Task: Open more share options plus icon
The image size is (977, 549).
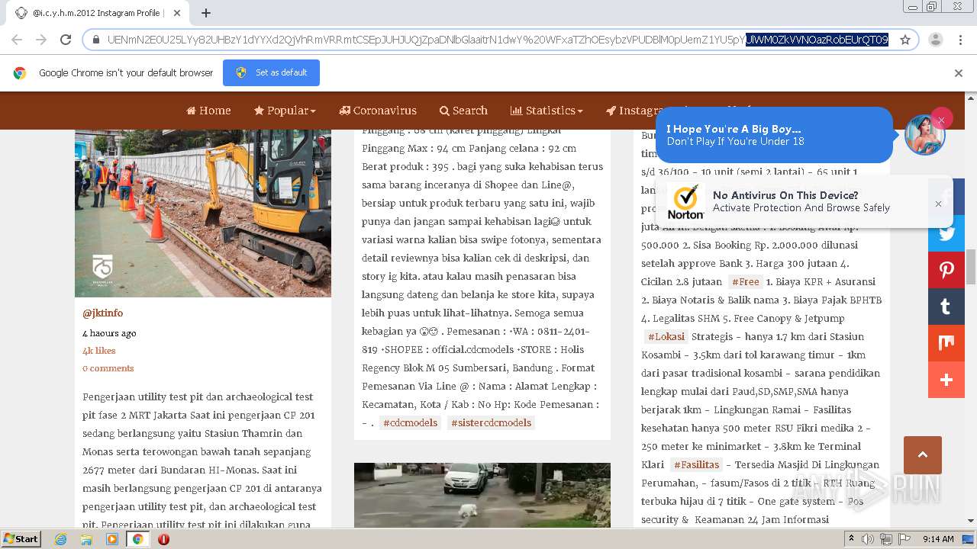Action: coord(946,380)
